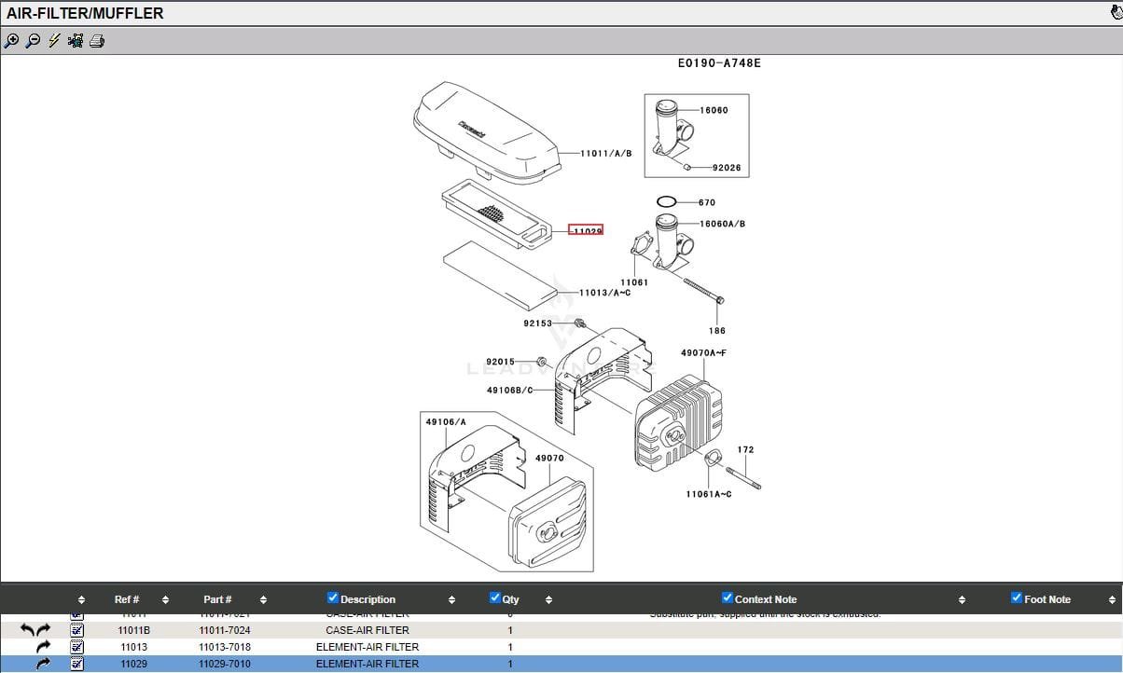The width and height of the screenshot is (1123, 673).
Task: Sort by Ref # using its sort arrows
Action: pyautogui.click(x=165, y=599)
